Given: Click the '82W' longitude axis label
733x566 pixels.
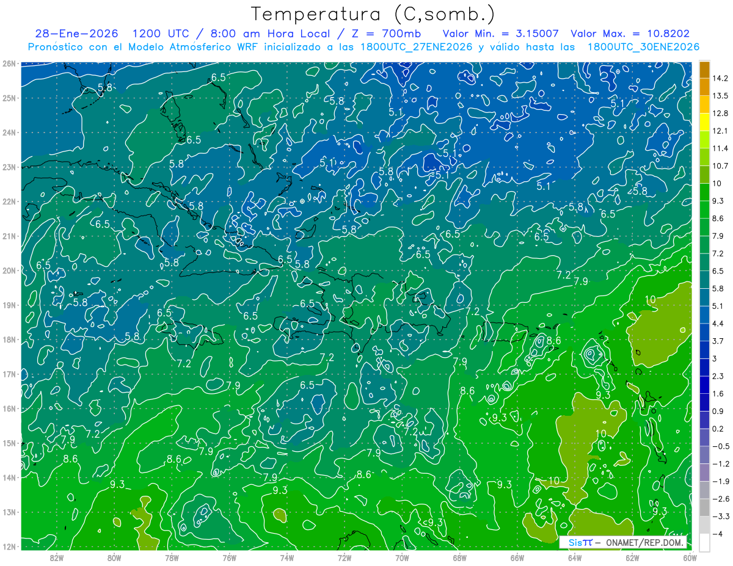Looking at the screenshot, I should [x=57, y=557].
